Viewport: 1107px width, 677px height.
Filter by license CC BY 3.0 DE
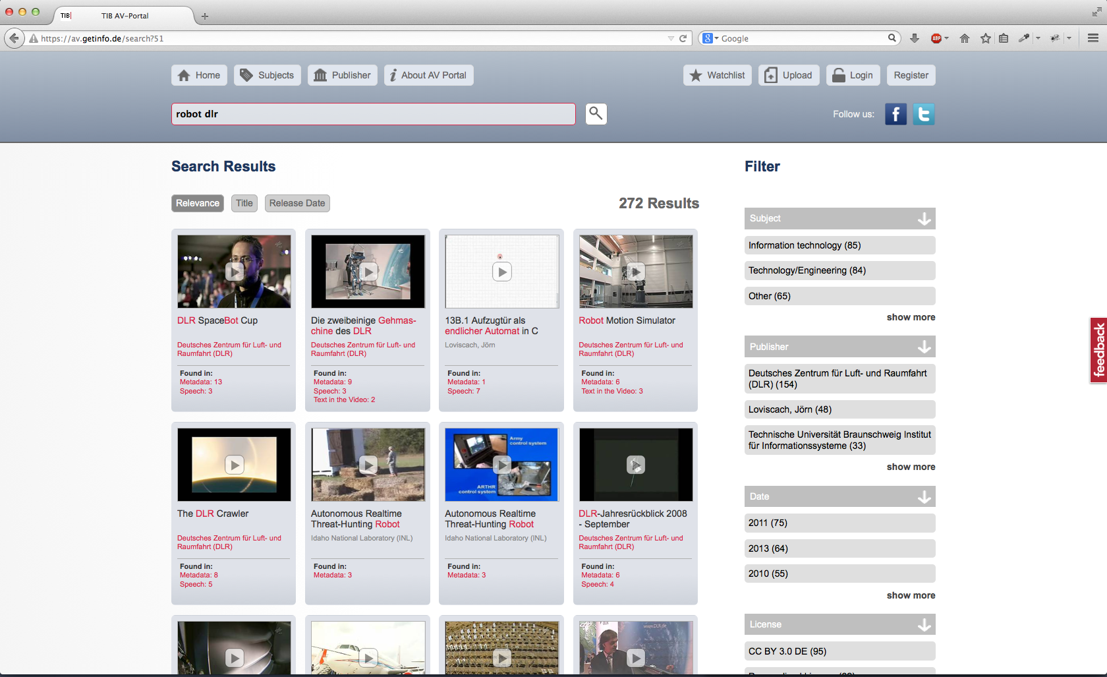(839, 651)
